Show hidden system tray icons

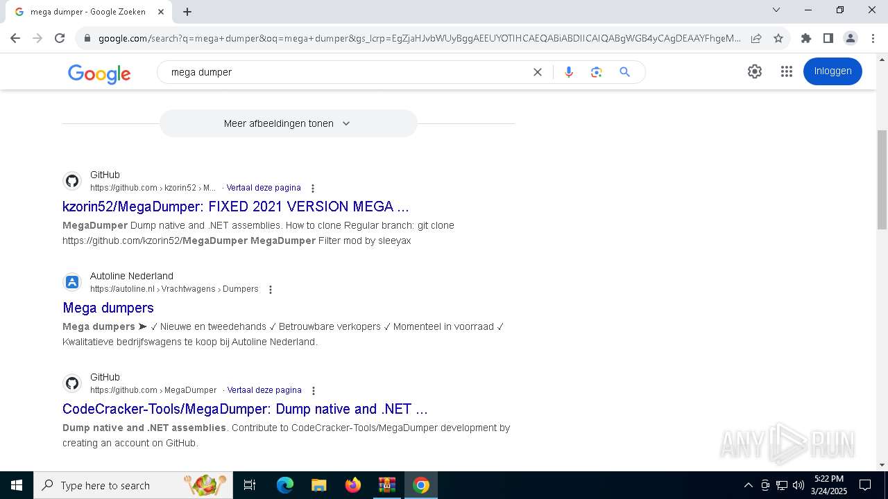748,485
